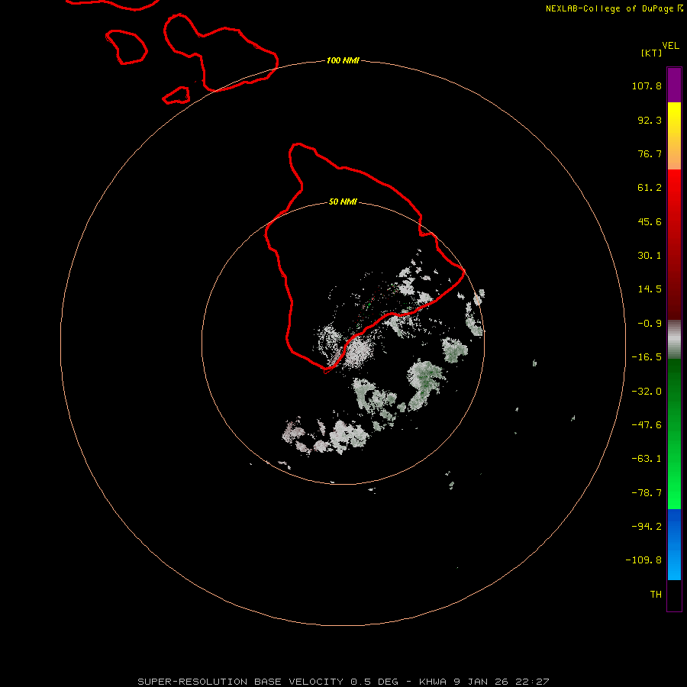
Task: Click the -0.9 velocity scale value
Action: point(650,324)
